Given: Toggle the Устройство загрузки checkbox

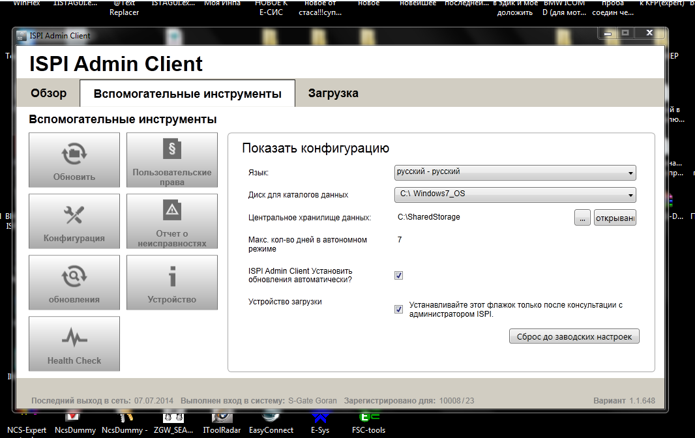Looking at the screenshot, I should pos(398,309).
